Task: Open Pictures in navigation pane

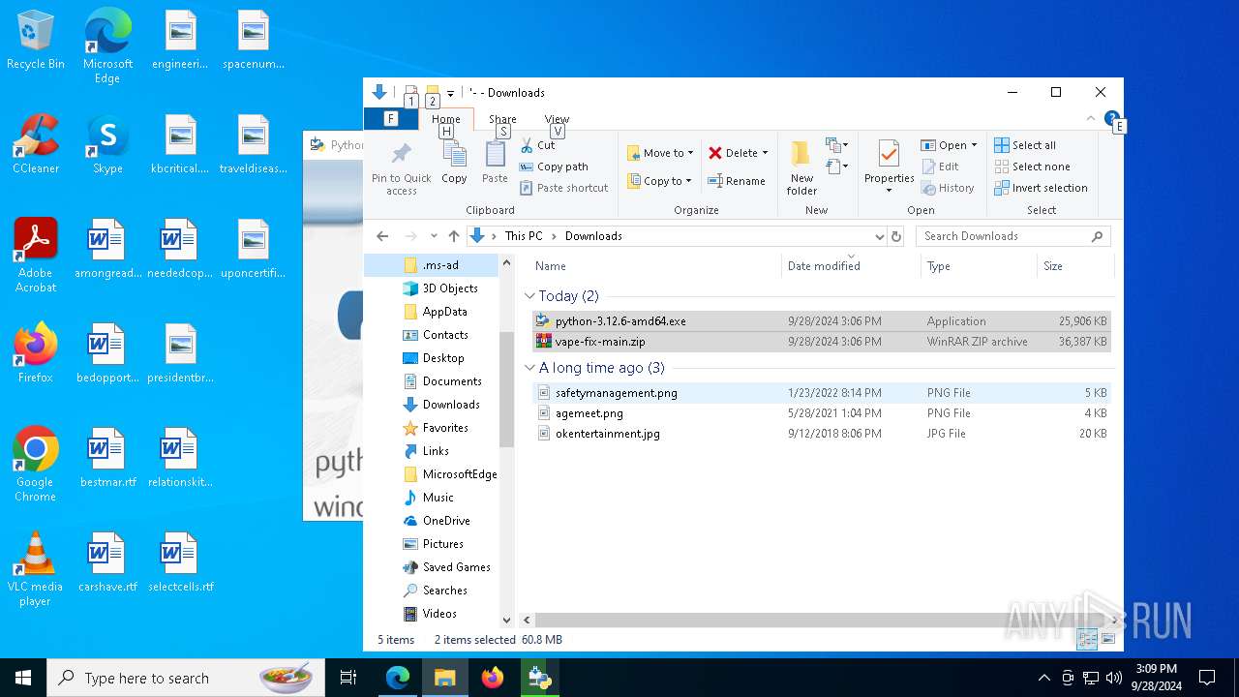Action: click(442, 544)
